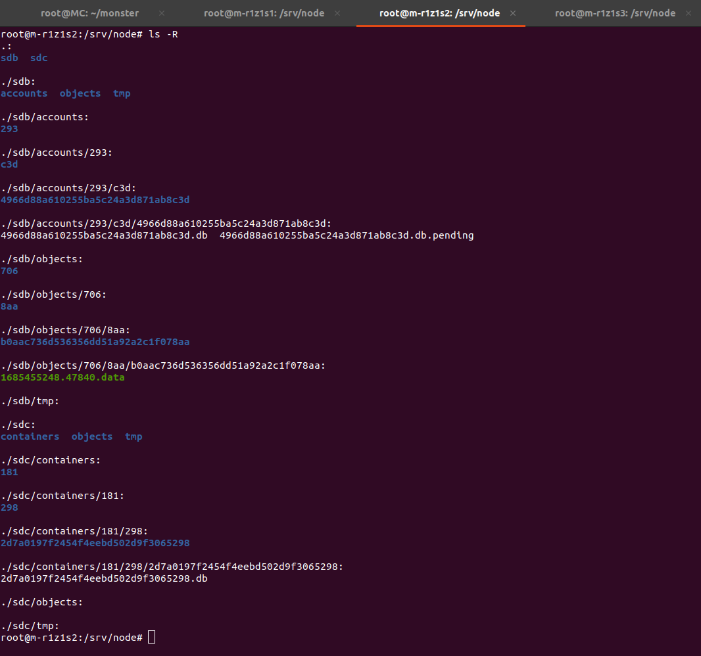This screenshot has height=656, width=701.
Task: Close the active root@m-r1z1s2 tab
Action: (x=513, y=13)
